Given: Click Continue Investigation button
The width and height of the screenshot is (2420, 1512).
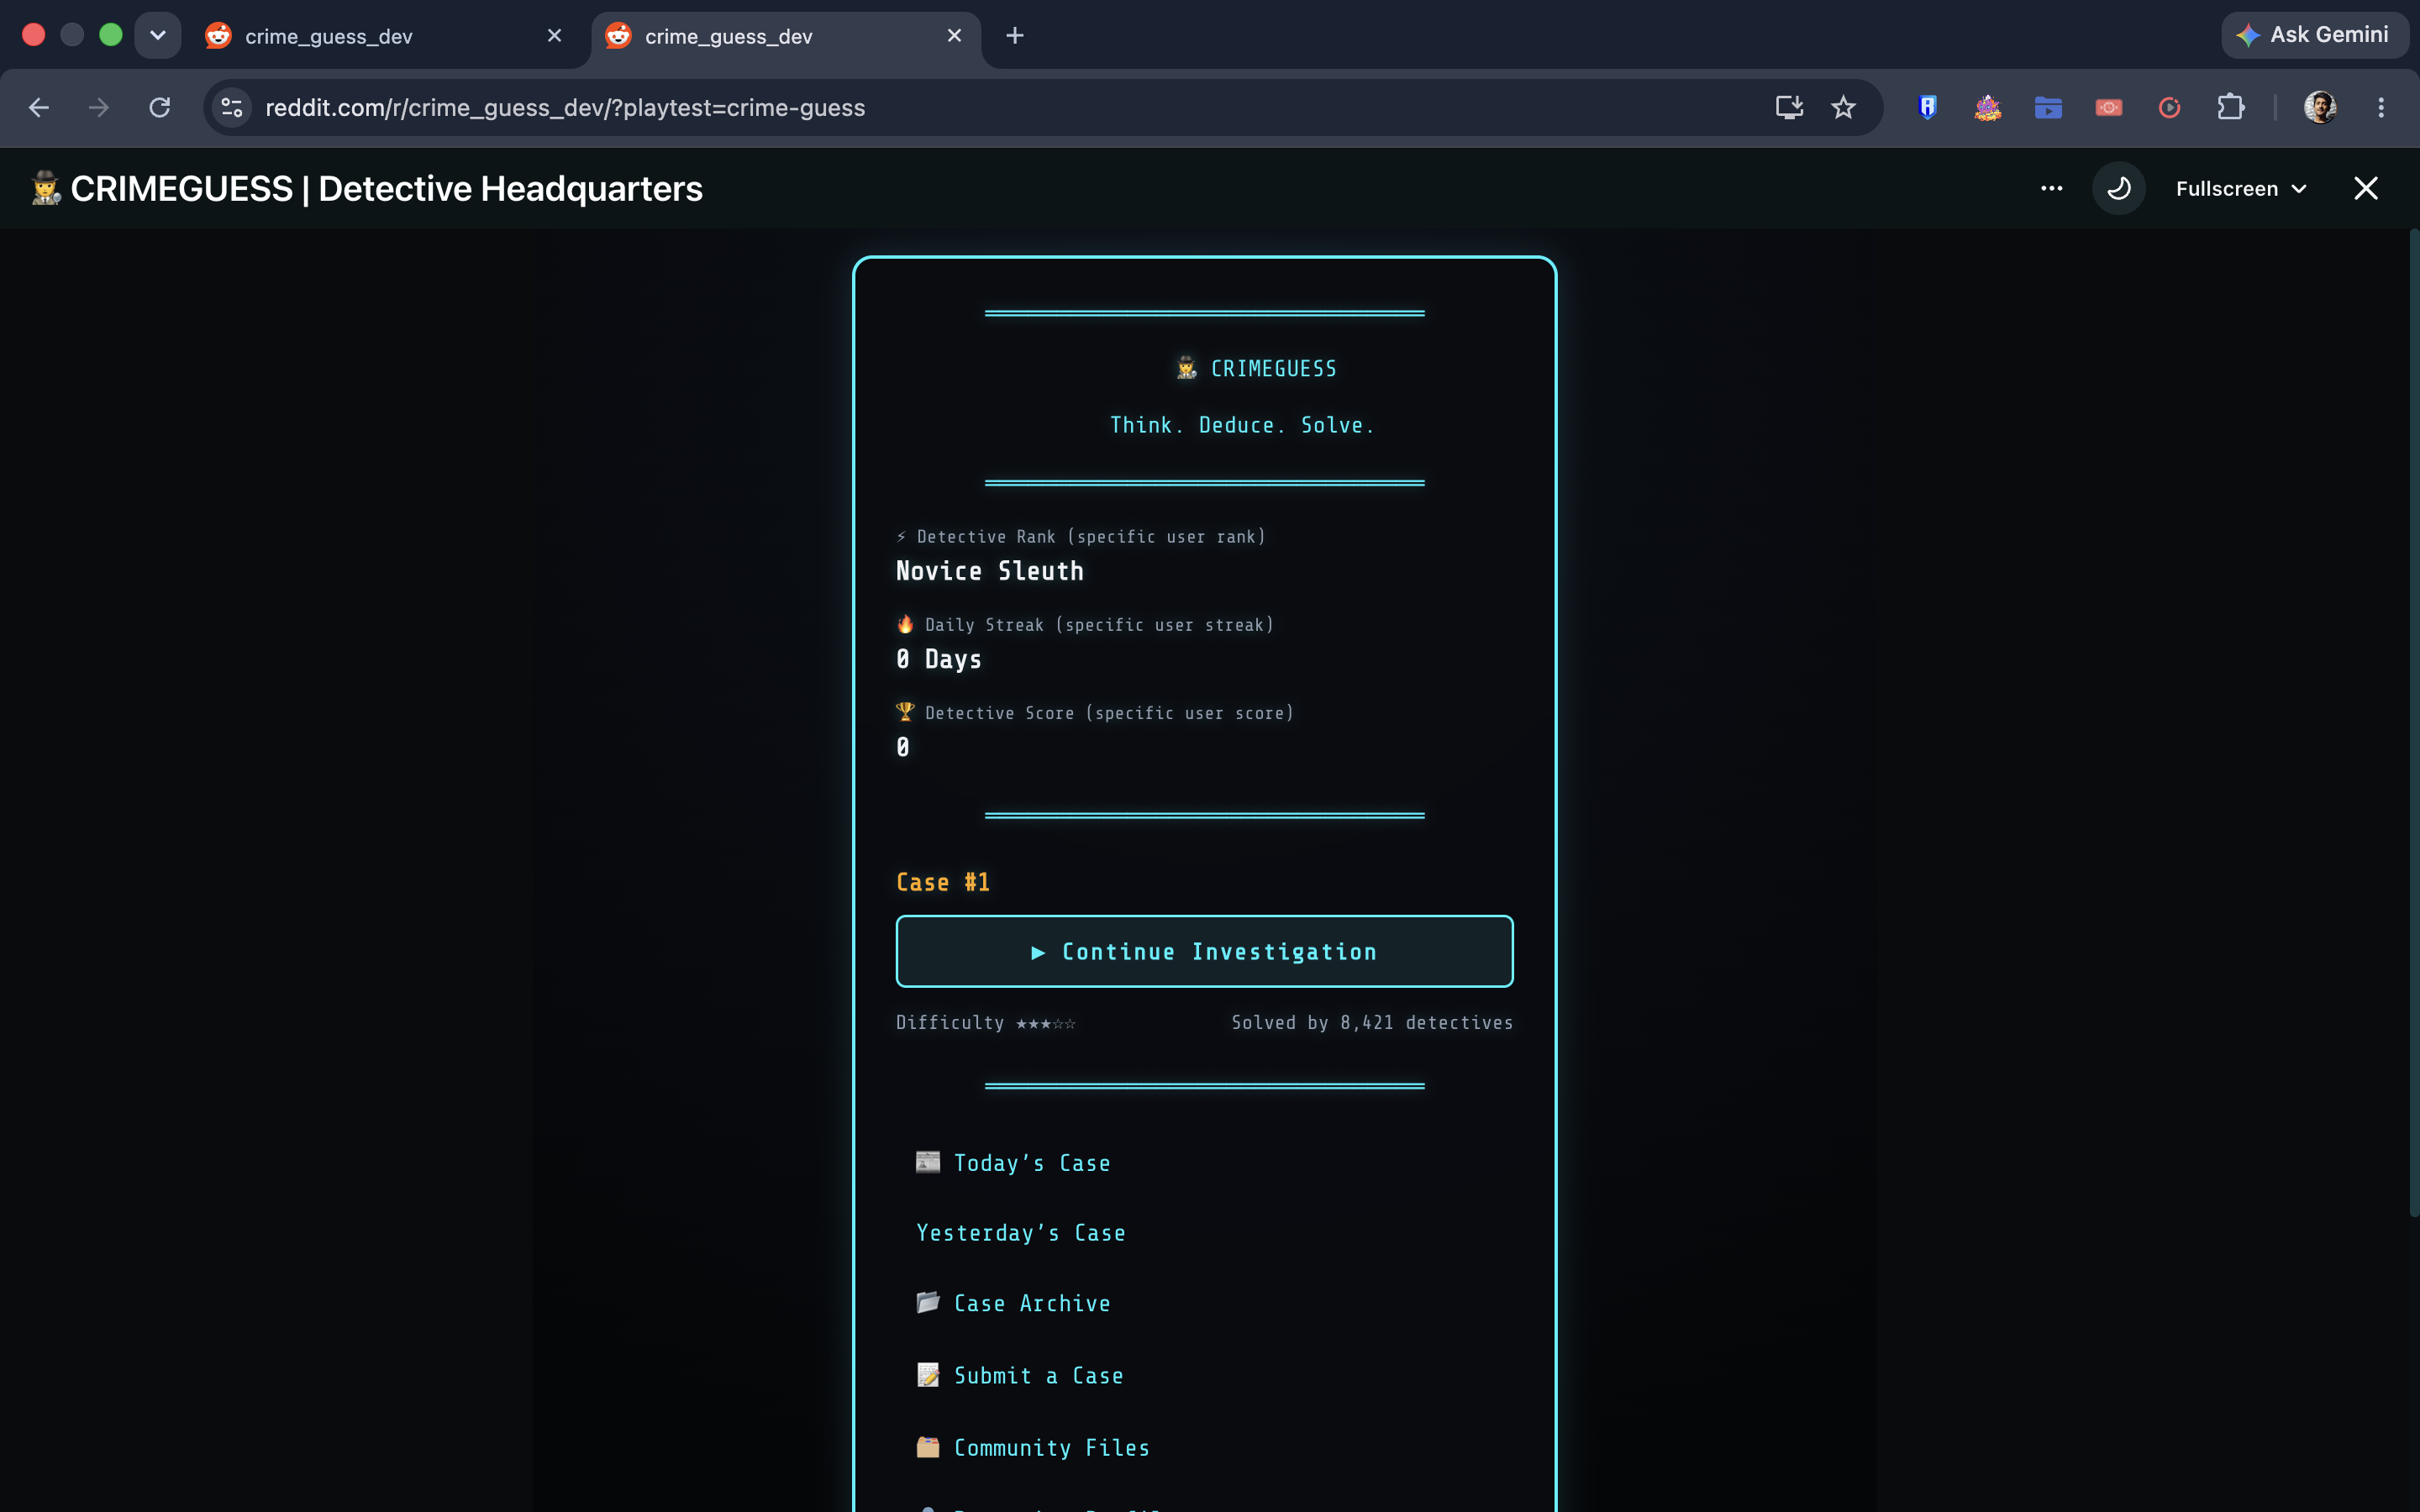Looking at the screenshot, I should (x=1204, y=951).
